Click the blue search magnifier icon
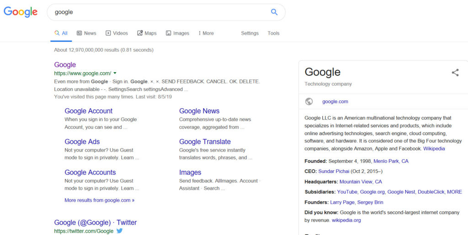The width and height of the screenshot is (468, 235). pos(274,12)
